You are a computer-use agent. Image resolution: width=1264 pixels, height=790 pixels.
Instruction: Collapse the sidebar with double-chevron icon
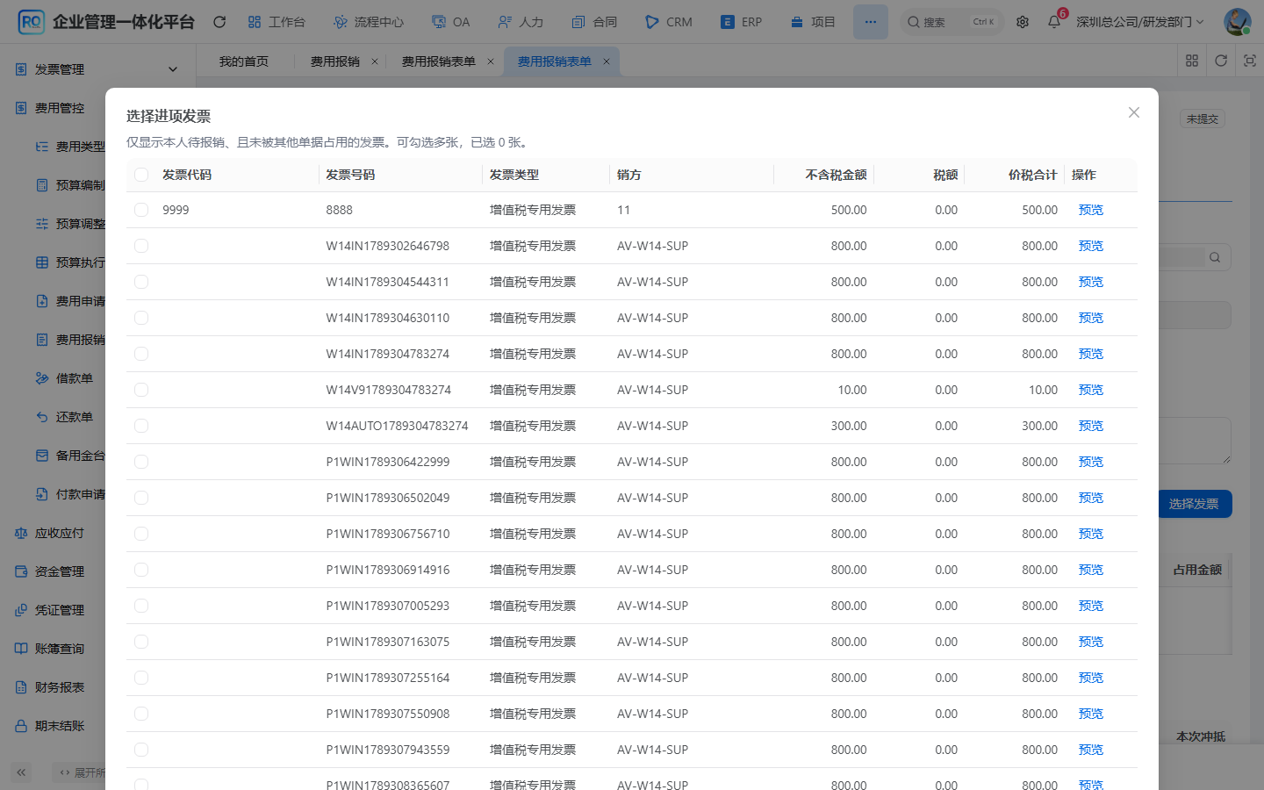pos(21,772)
